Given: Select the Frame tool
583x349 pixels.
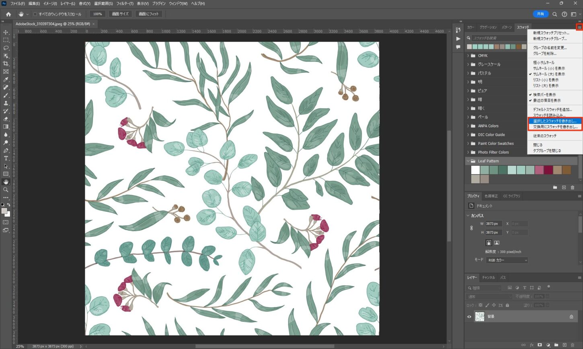Looking at the screenshot, I should (x=6, y=71).
